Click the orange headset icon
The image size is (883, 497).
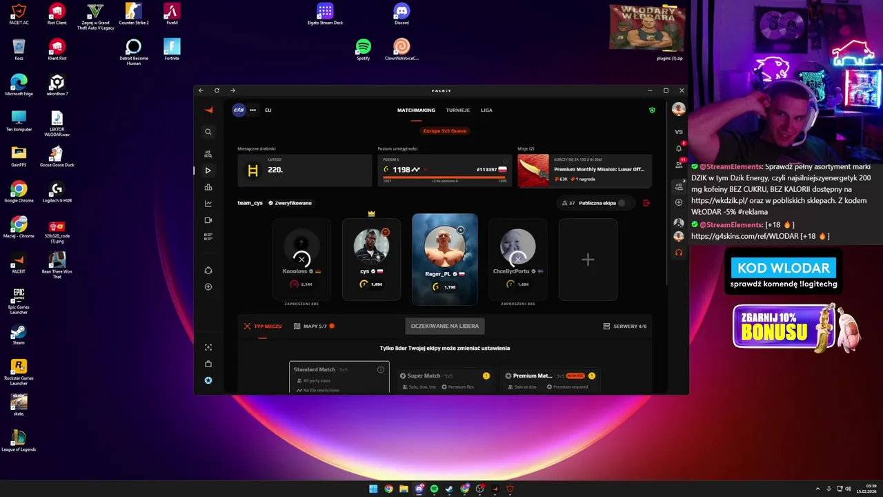[679, 253]
